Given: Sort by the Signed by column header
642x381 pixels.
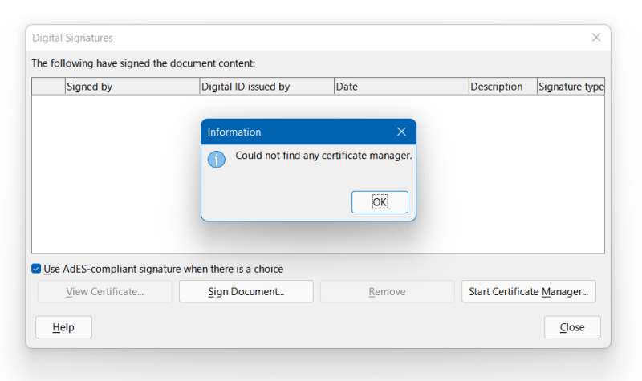Looking at the screenshot, I should [132, 87].
